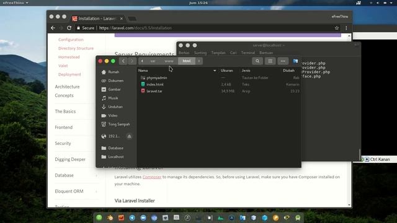Eject the 192.1... network mount
The width and height of the screenshot is (397, 223).
(129, 136)
